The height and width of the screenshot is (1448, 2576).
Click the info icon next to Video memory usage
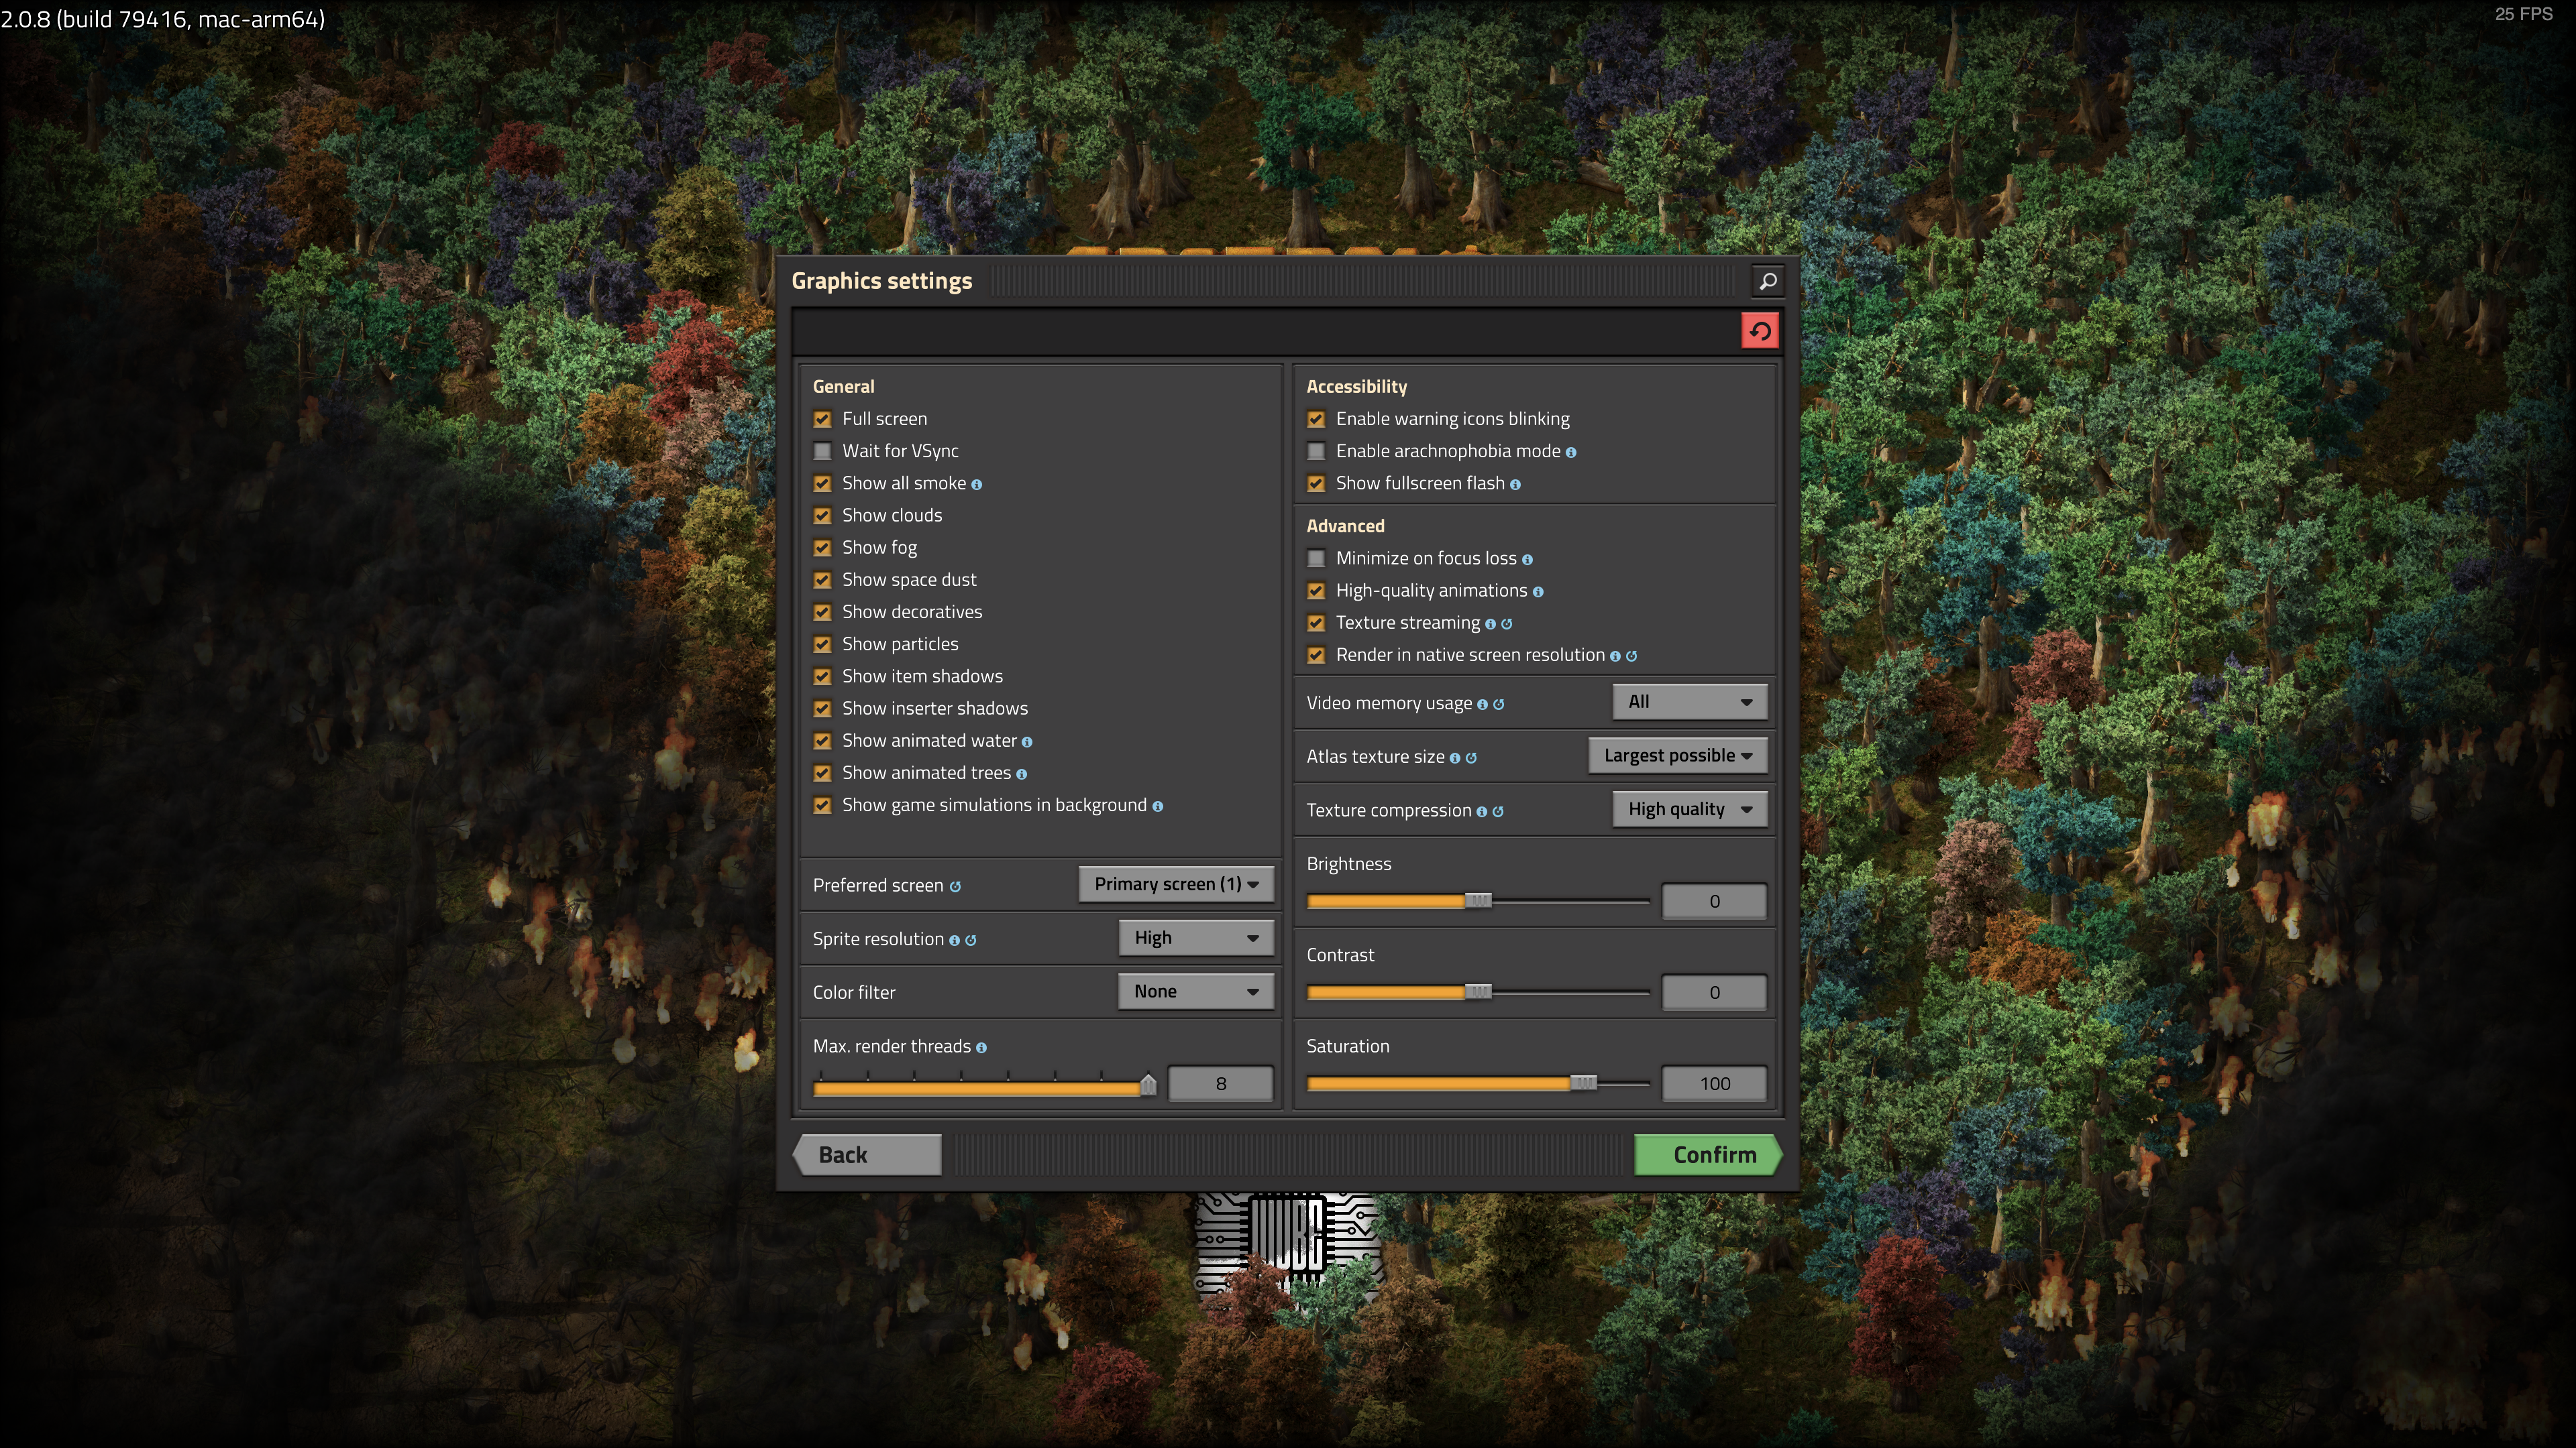click(1482, 705)
